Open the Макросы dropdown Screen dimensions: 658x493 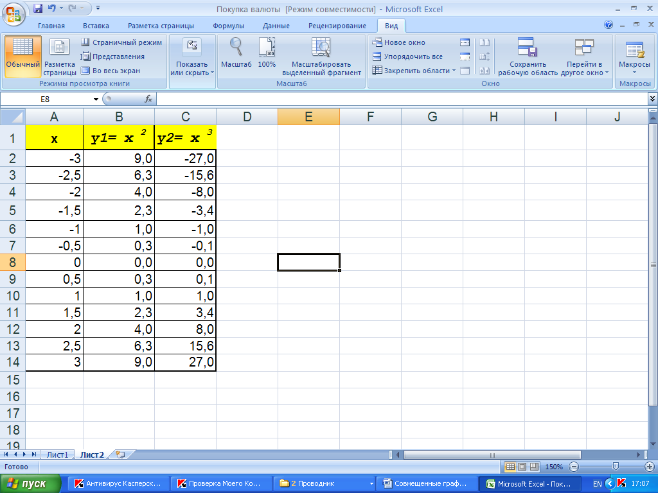(634, 56)
